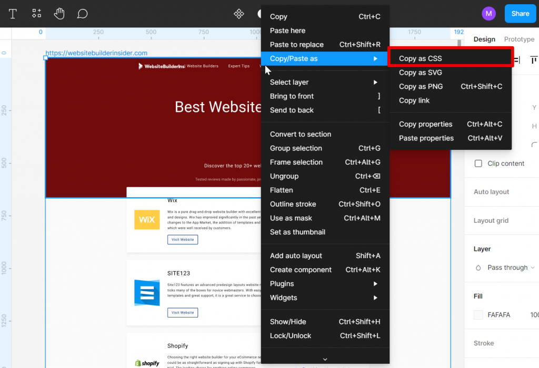Select the Hand tool
The height and width of the screenshot is (368, 539).
59,13
